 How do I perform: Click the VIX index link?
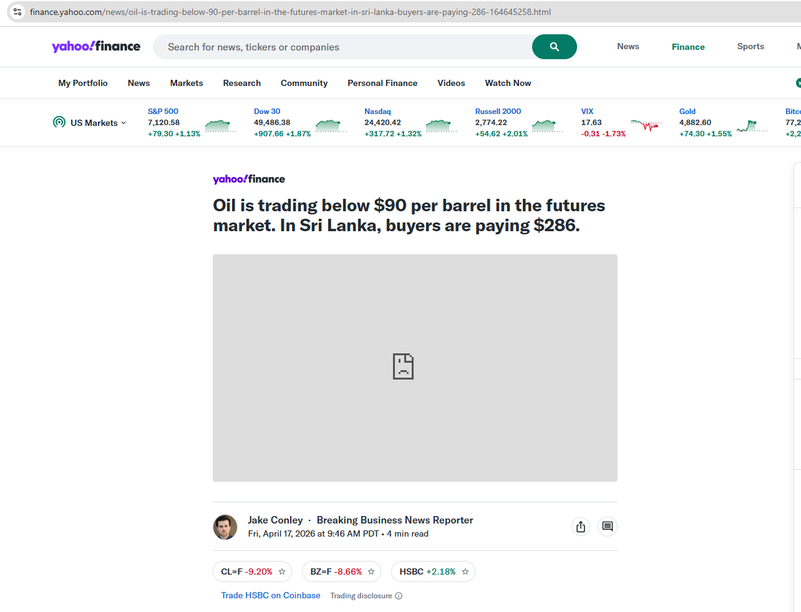[x=587, y=112]
